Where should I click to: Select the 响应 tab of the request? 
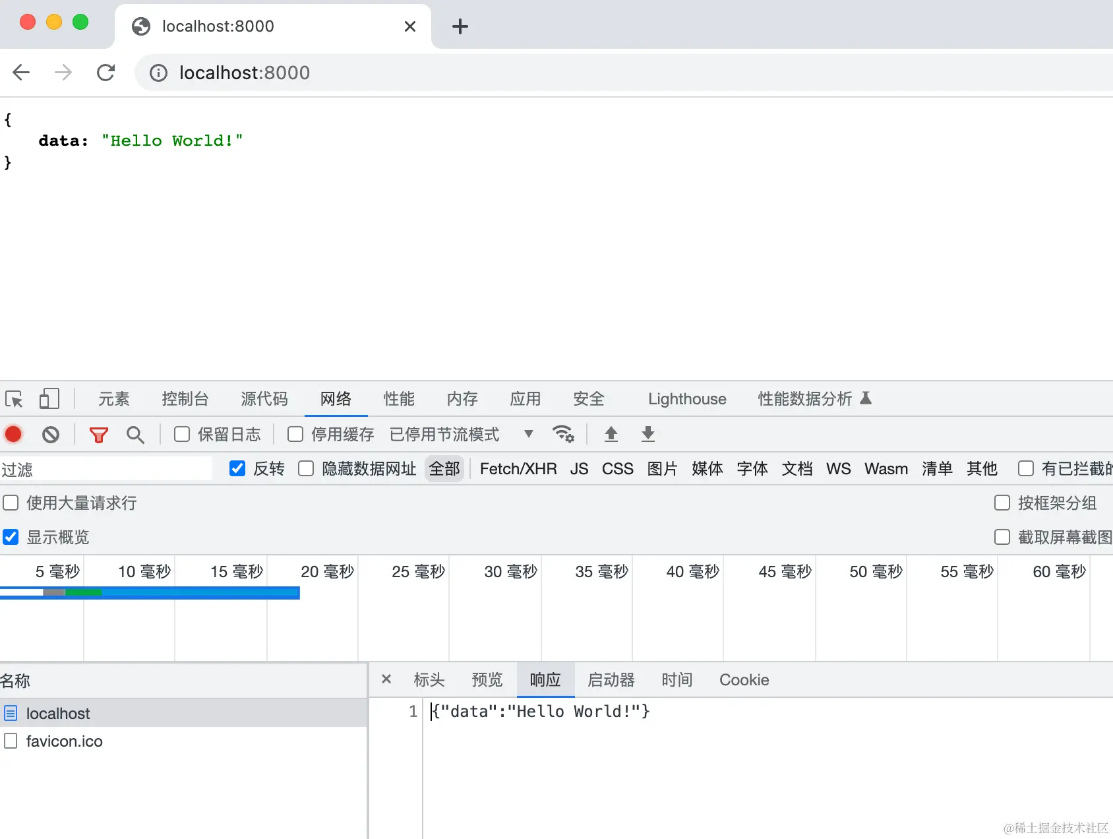545,680
